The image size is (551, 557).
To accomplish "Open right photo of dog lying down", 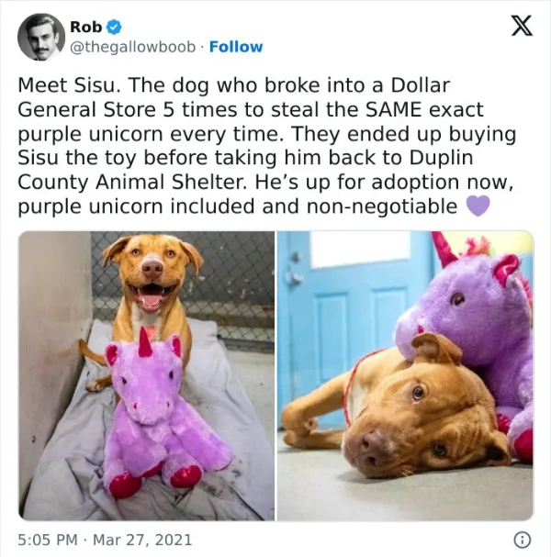I will pos(405,375).
